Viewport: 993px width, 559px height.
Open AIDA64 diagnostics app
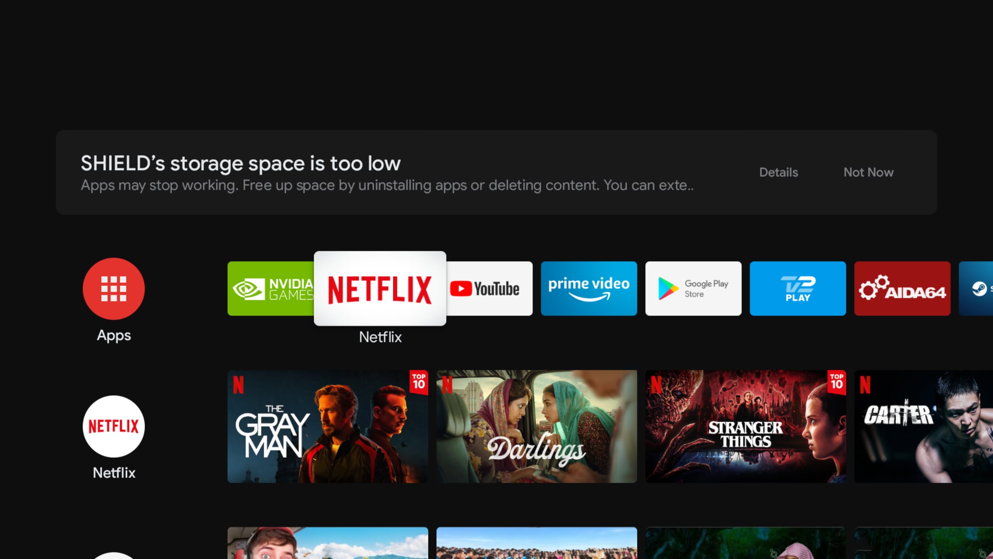(902, 288)
